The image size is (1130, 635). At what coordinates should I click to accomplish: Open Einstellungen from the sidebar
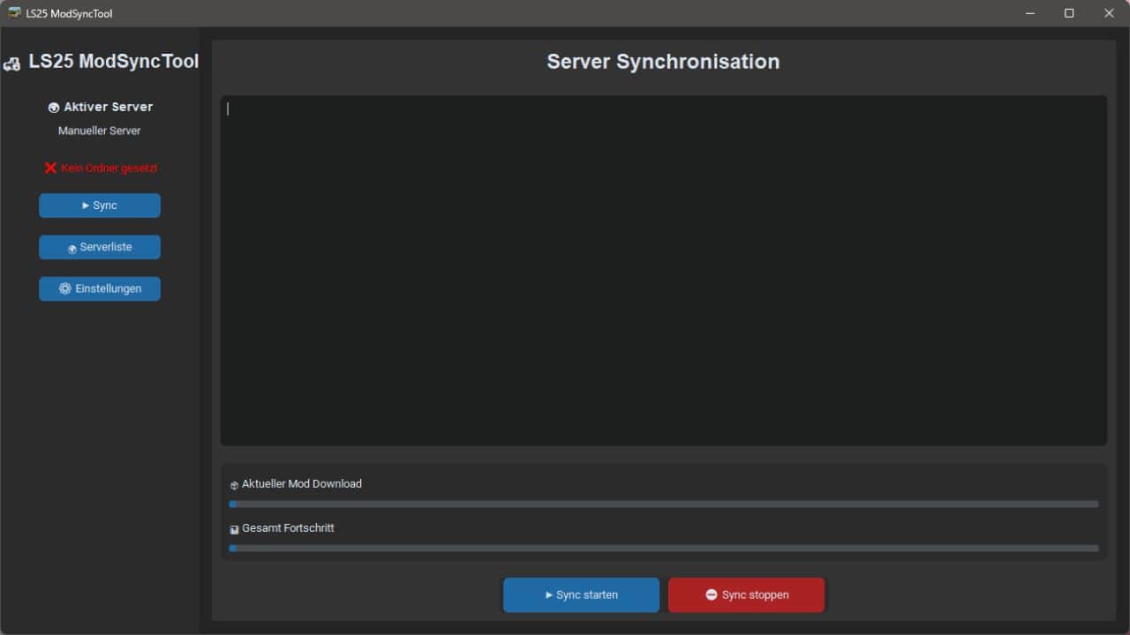[100, 288]
